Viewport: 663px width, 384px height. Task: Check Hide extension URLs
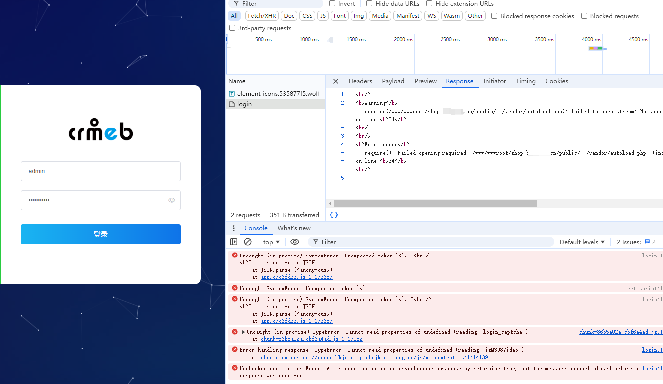[x=429, y=4]
